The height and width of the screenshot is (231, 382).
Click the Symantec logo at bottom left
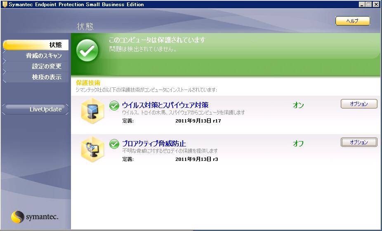pyautogui.click(x=35, y=217)
